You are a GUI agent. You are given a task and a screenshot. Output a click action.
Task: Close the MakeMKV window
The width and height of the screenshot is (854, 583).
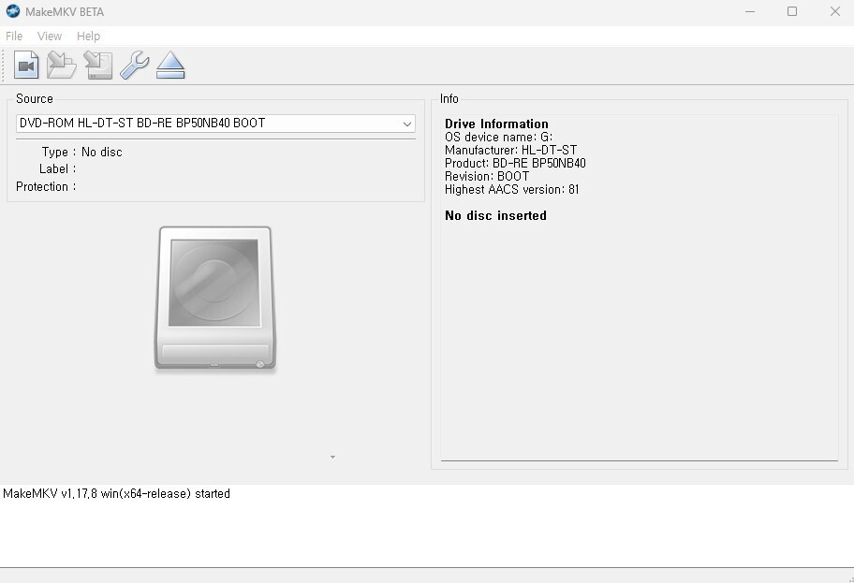pos(834,11)
